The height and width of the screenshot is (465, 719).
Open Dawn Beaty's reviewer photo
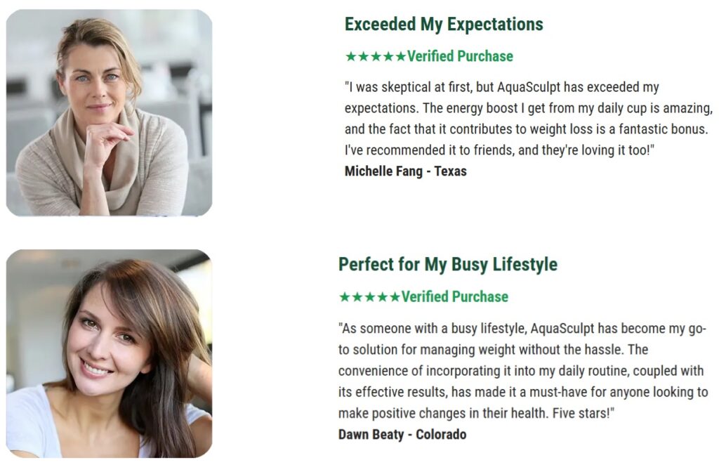(109, 353)
